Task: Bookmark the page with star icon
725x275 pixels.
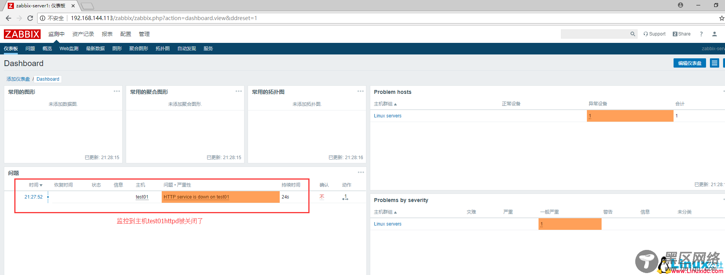Action: 722,18
